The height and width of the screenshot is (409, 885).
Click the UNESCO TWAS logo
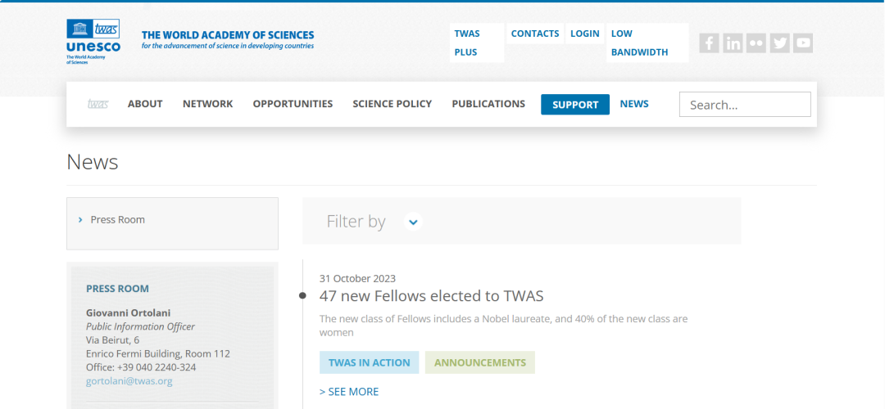[x=93, y=41]
